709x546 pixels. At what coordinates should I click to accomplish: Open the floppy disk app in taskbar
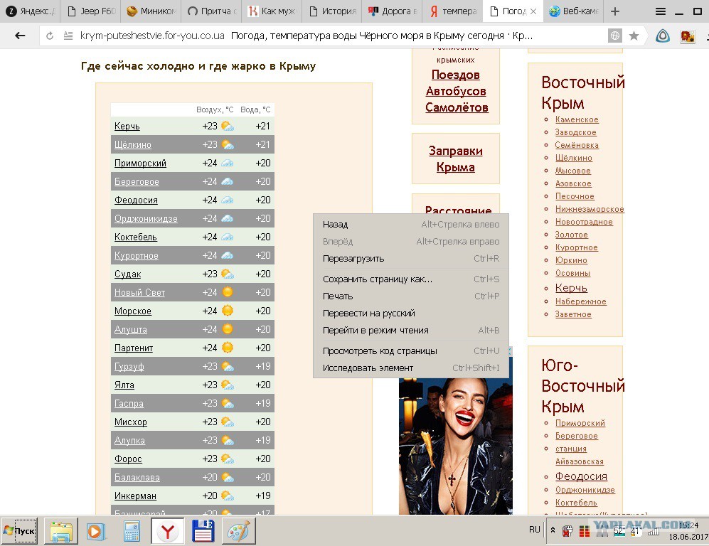[203, 531]
